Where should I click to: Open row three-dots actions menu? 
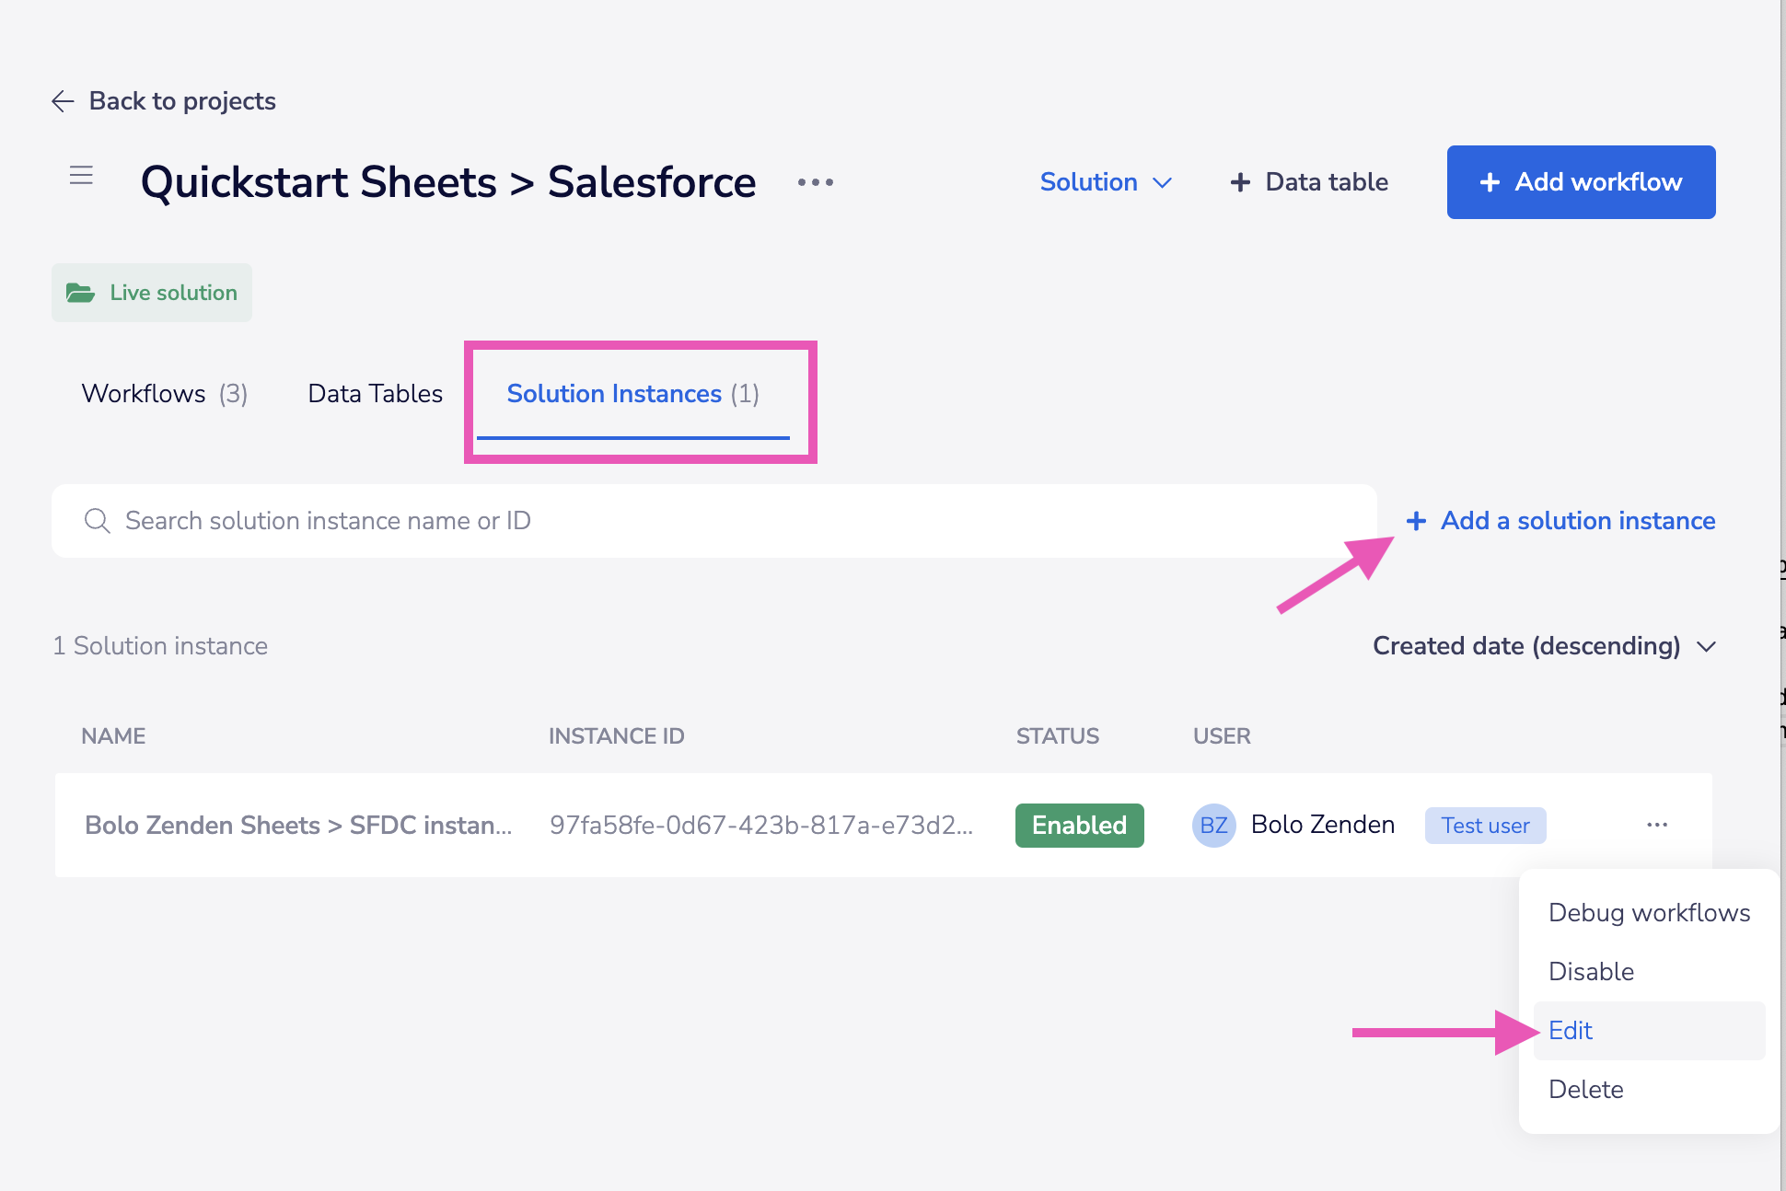click(x=1657, y=825)
